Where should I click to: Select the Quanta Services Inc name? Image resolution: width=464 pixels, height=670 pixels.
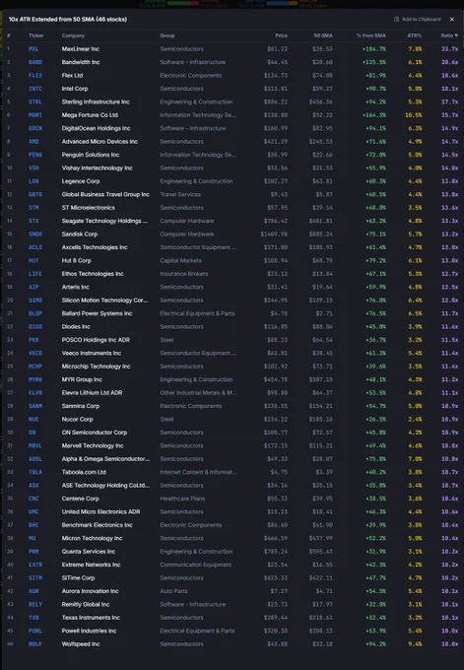pos(88,552)
